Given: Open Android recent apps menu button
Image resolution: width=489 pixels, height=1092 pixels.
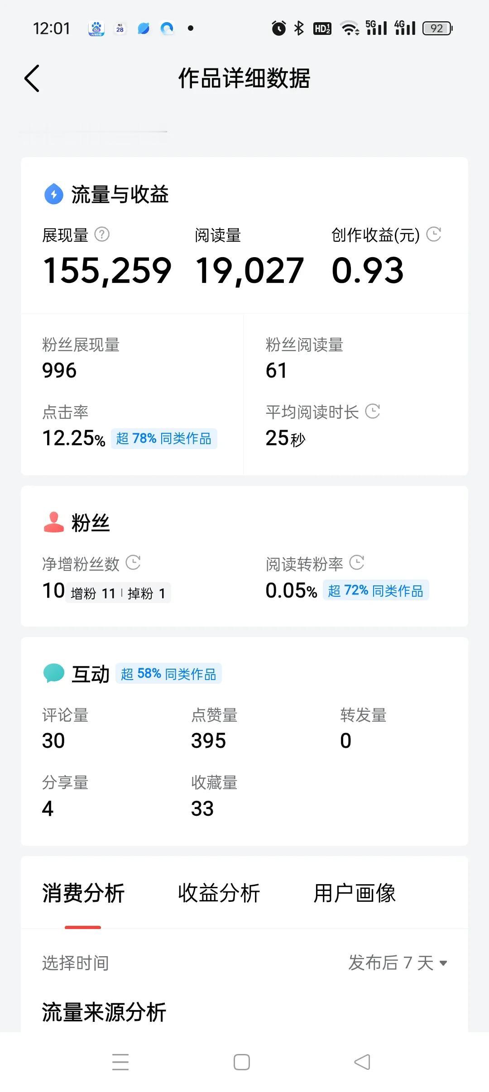Looking at the screenshot, I should [120, 1062].
